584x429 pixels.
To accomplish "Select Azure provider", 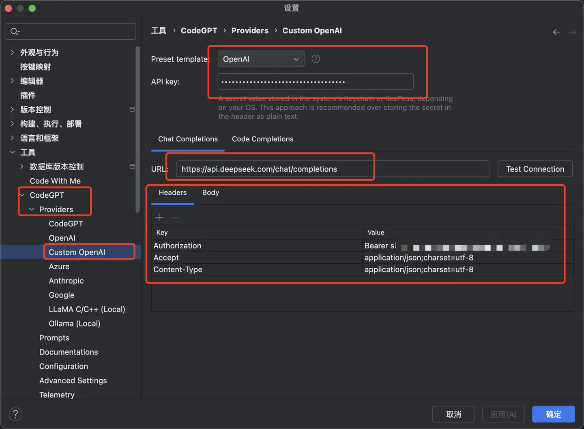I will (x=59, y=267).
